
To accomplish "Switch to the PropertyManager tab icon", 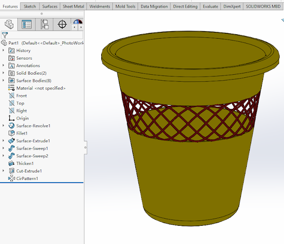I will tap(27, 24).
